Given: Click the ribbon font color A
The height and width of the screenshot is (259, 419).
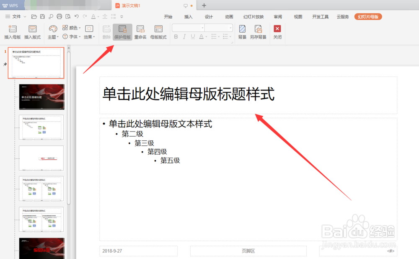Looking at the screenshot, I should [202, 36].
